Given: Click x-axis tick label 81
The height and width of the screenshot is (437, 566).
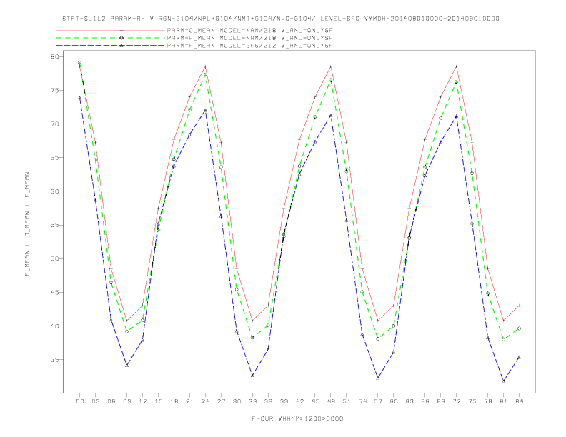Looking at the screenshot, I should [x=504, y=401].
